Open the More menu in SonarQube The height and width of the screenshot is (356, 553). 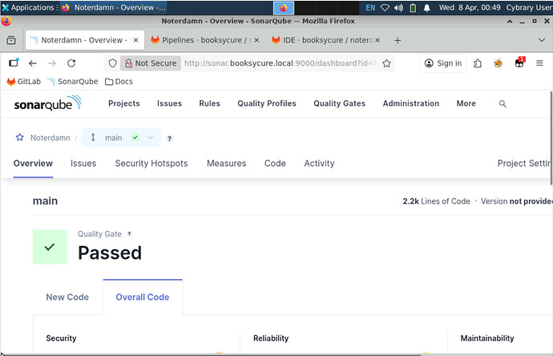coord(466,103)
